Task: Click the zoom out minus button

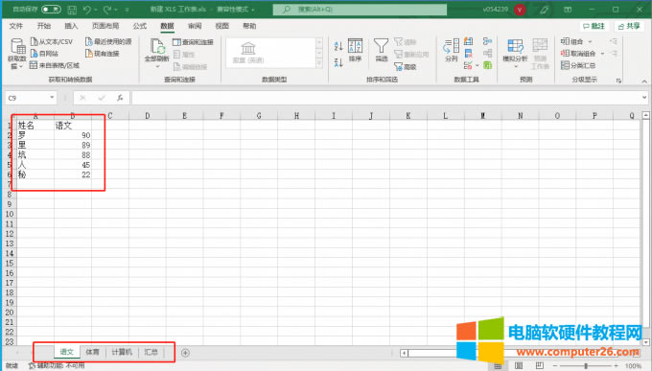Action: pyautogui.click(x=555, y=366)
